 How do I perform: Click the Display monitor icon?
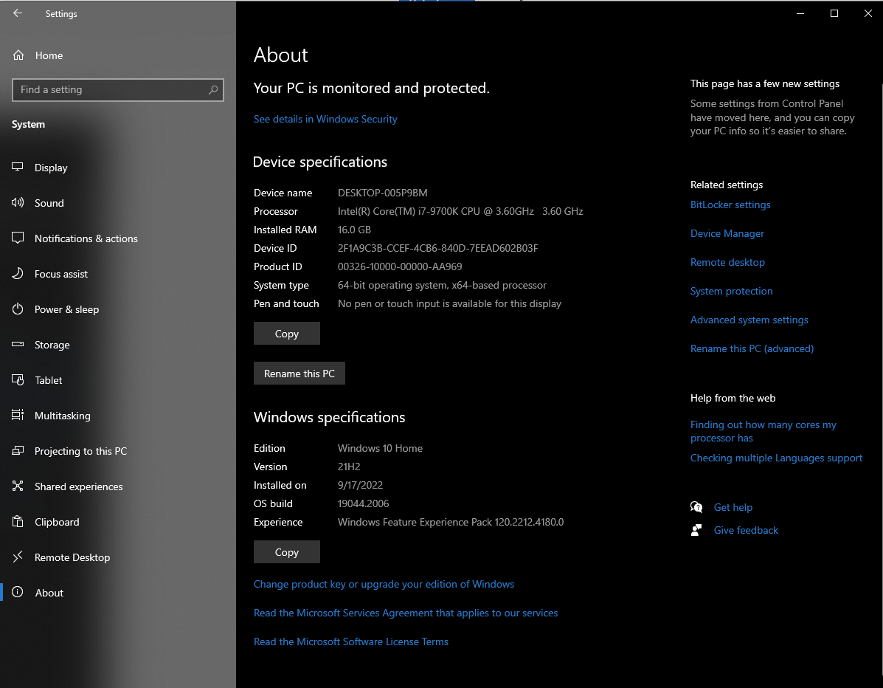[18, 167]
